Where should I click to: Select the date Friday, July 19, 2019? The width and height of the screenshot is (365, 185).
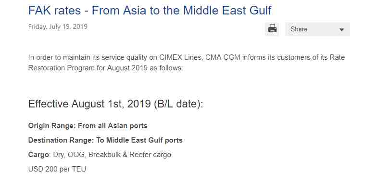(x=58, y=26)
